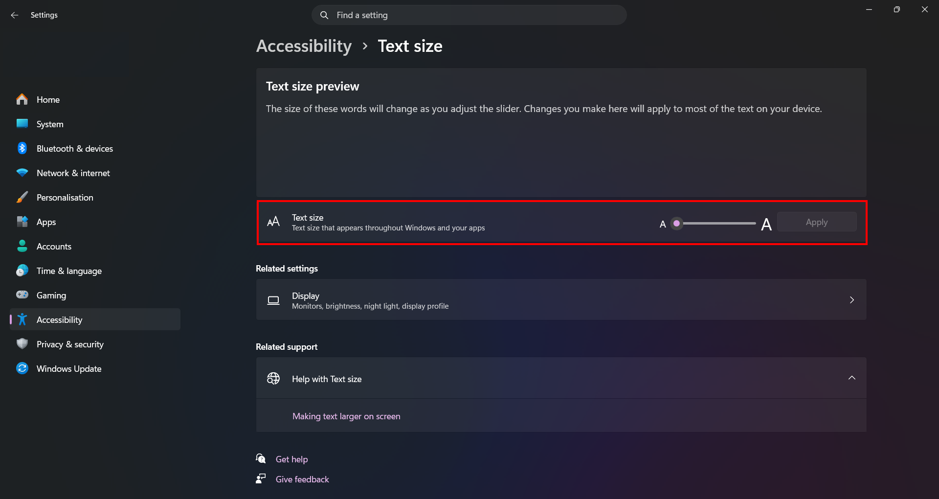939x499 pixels.
Task: Click the Help with Text size header
Action: click(x=561, y=378)
